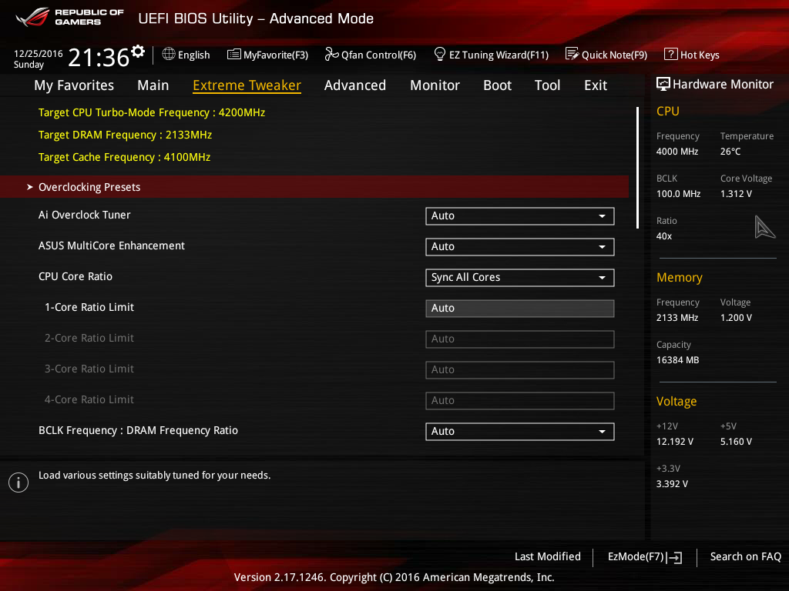Viewport: 789px width, 591px height.
Task: Click the 4-Core Ratio Limit field
Action: pyautogui.click(x=520, y=400)
